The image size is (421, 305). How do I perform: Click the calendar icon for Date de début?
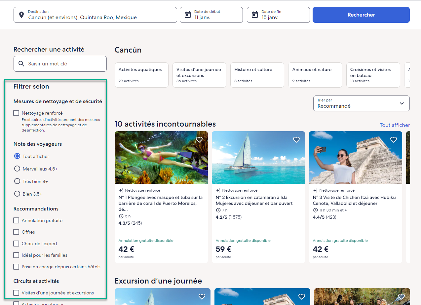pyautogui.click(x=188, y=15)
